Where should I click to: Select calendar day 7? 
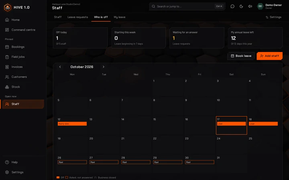(x=136, y=106)
